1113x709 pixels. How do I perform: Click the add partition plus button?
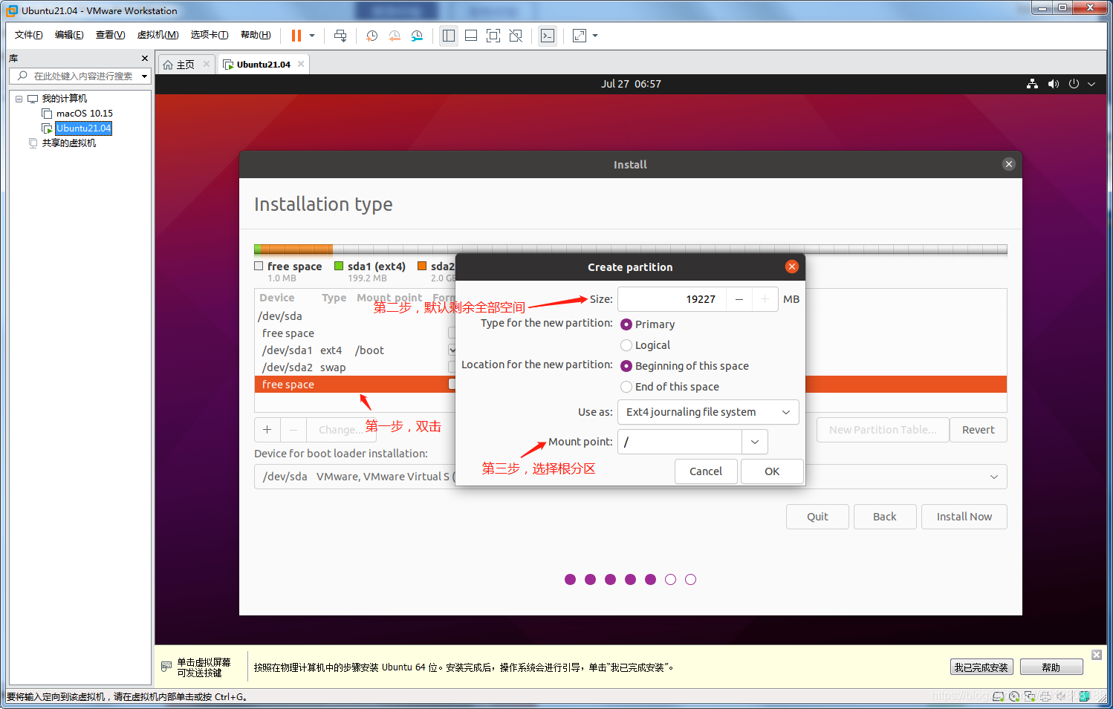coord(267,430)
